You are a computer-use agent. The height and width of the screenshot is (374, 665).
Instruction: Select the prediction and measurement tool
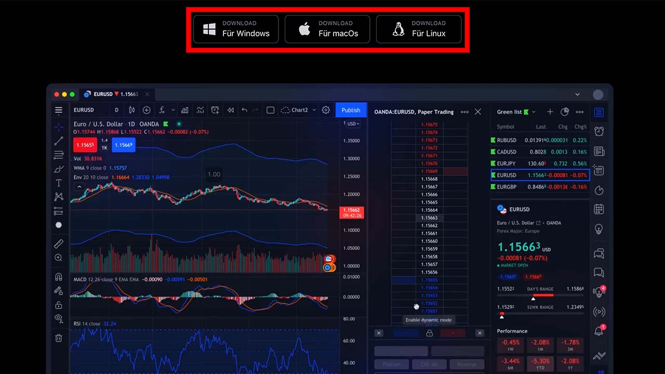click(59, 211)
